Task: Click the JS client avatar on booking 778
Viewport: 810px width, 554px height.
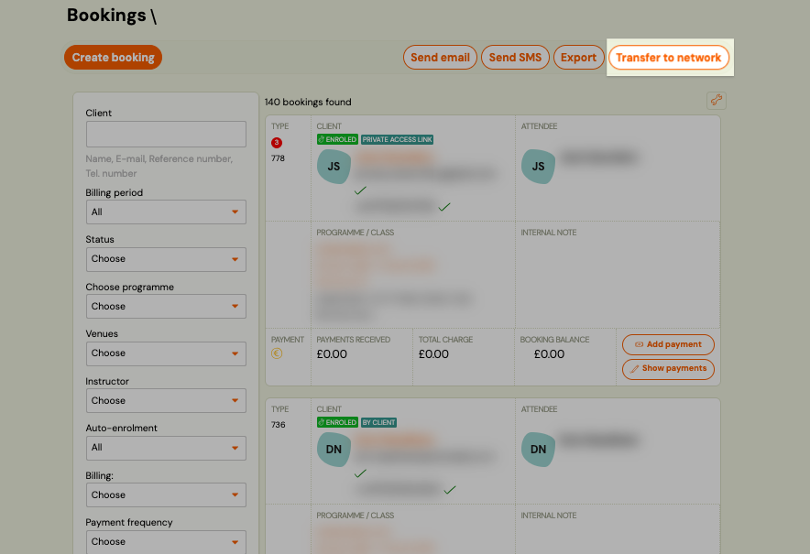Action: click(x=334, y=167)
